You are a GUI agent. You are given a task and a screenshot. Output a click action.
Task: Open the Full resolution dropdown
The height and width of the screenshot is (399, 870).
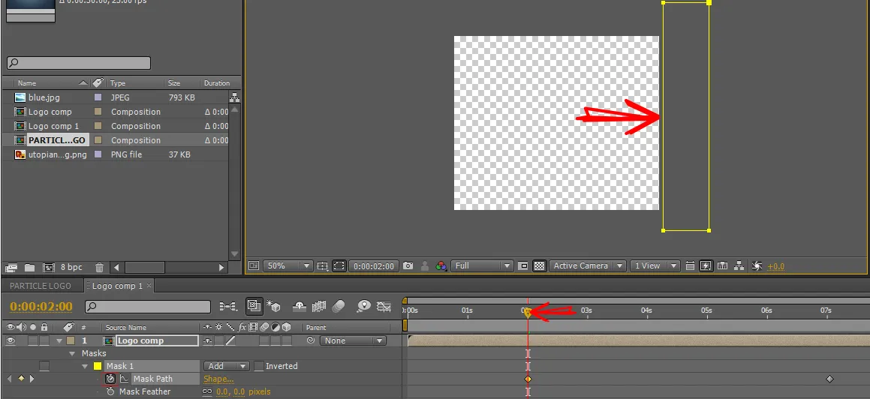click(482, 266)
